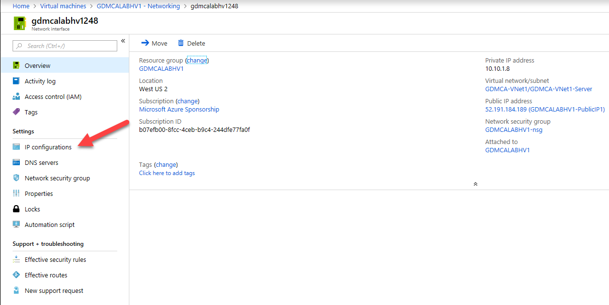This screenshot has height=305, width=609.
Task: Click the search magnifier icon
Action: 20,46
